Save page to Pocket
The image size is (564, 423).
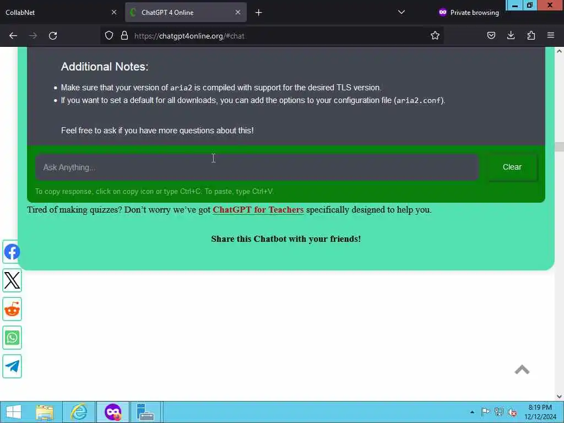tap(491, 36)
